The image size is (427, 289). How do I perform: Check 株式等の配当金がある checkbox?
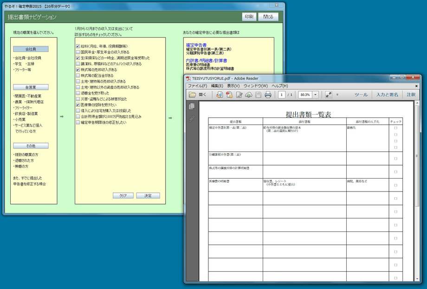tap(78, 75)
